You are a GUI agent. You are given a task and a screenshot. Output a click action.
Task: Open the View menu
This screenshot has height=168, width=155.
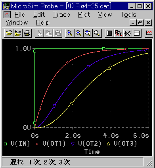(x=105, y=15)
